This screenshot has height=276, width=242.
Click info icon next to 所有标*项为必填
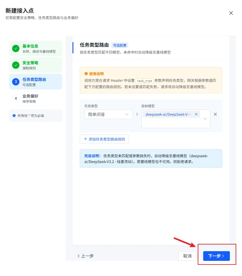(x=14, y=116)
